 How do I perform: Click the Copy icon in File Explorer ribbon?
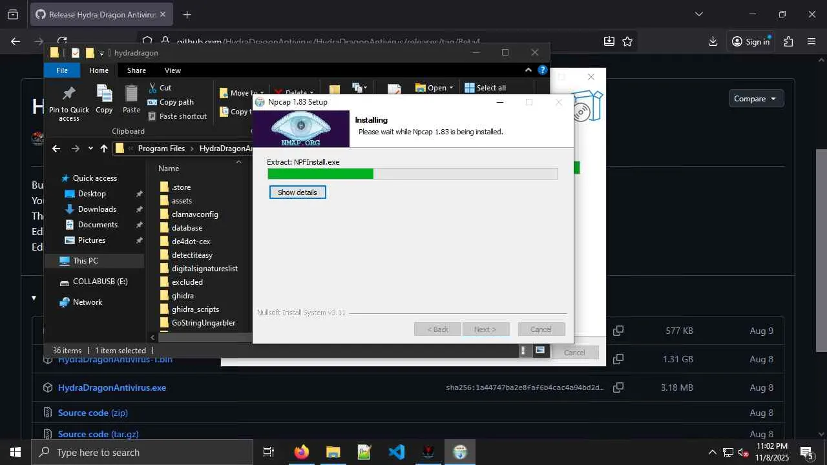(104, 99)
